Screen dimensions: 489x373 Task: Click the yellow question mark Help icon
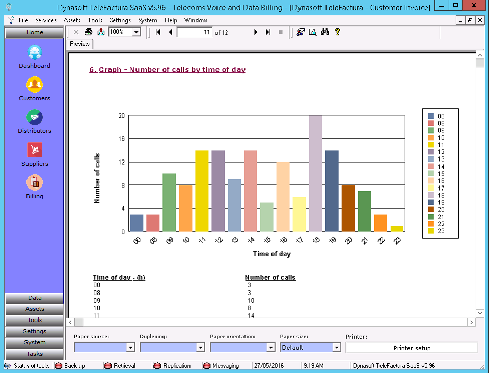click(337, 32)
